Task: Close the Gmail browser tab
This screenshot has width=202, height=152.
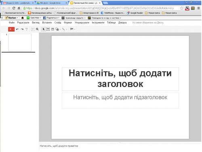Action: click(33, 3)
